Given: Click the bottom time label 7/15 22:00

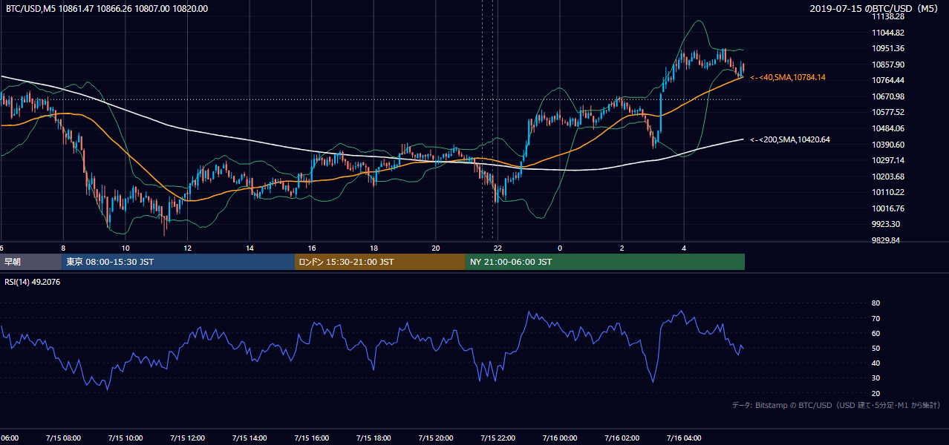Looking at the screenshot, I should 498,438.
